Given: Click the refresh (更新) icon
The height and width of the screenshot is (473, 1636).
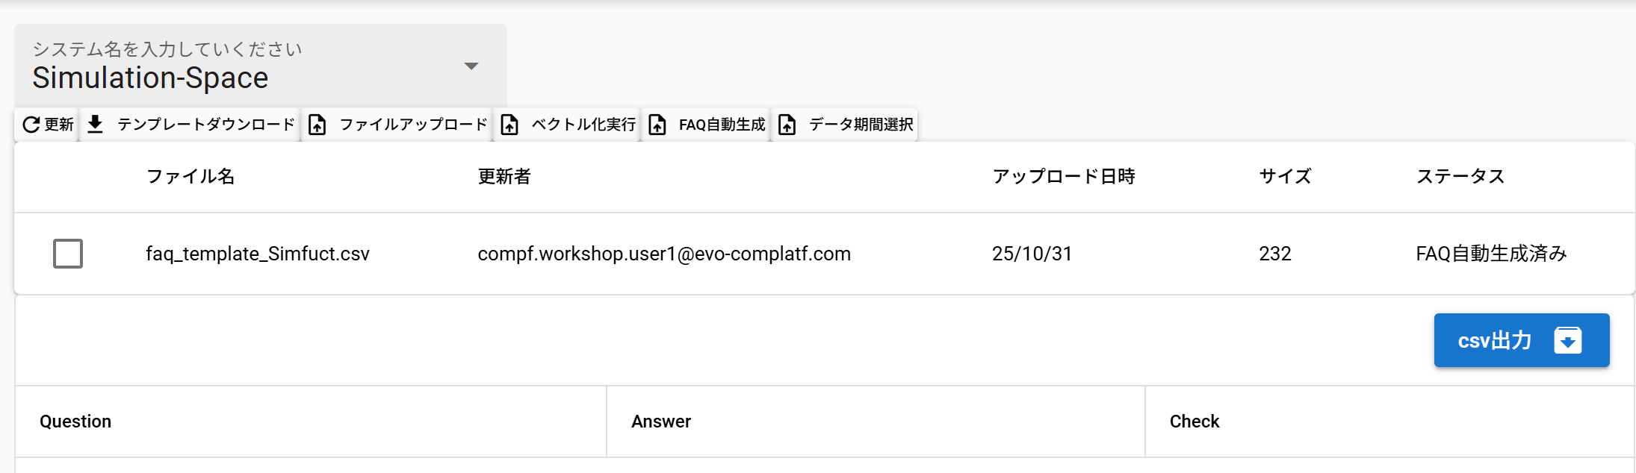Looking at the screenshot, I should pyautogui.click(x=31, y=125).
